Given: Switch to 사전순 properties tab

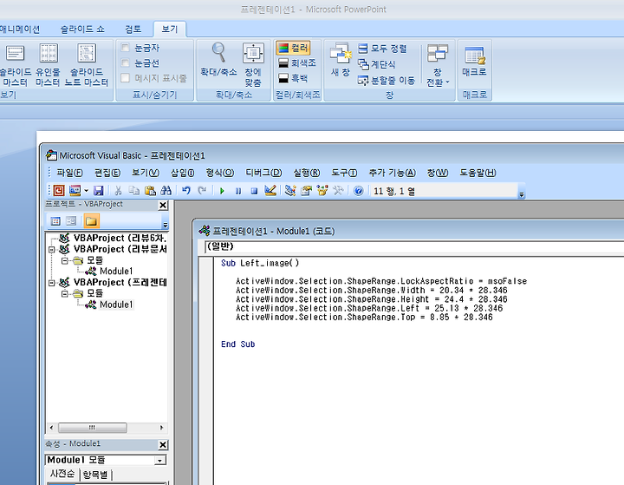Looking at the screenshot, I should coord(62,474).
